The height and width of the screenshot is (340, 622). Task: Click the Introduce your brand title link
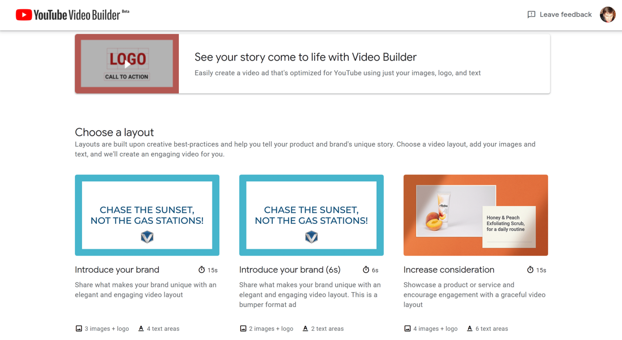pyautogui.click(x=117, y=270)
